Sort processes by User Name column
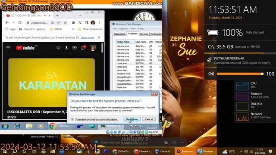This screenshot has height=155, width=276. coord(141,42)
